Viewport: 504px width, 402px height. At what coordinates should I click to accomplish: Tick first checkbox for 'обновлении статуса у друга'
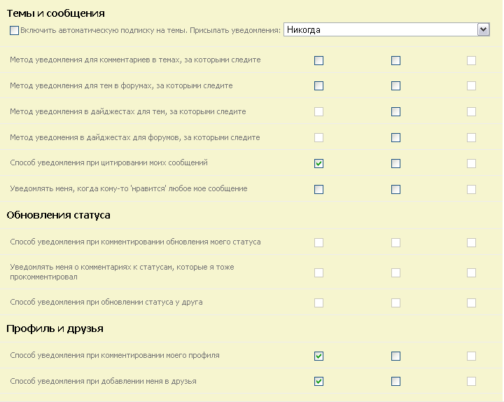click(318, 303)
